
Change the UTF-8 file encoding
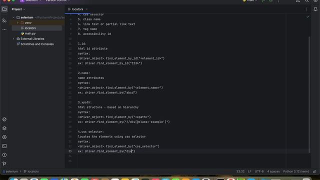(259, 171)
